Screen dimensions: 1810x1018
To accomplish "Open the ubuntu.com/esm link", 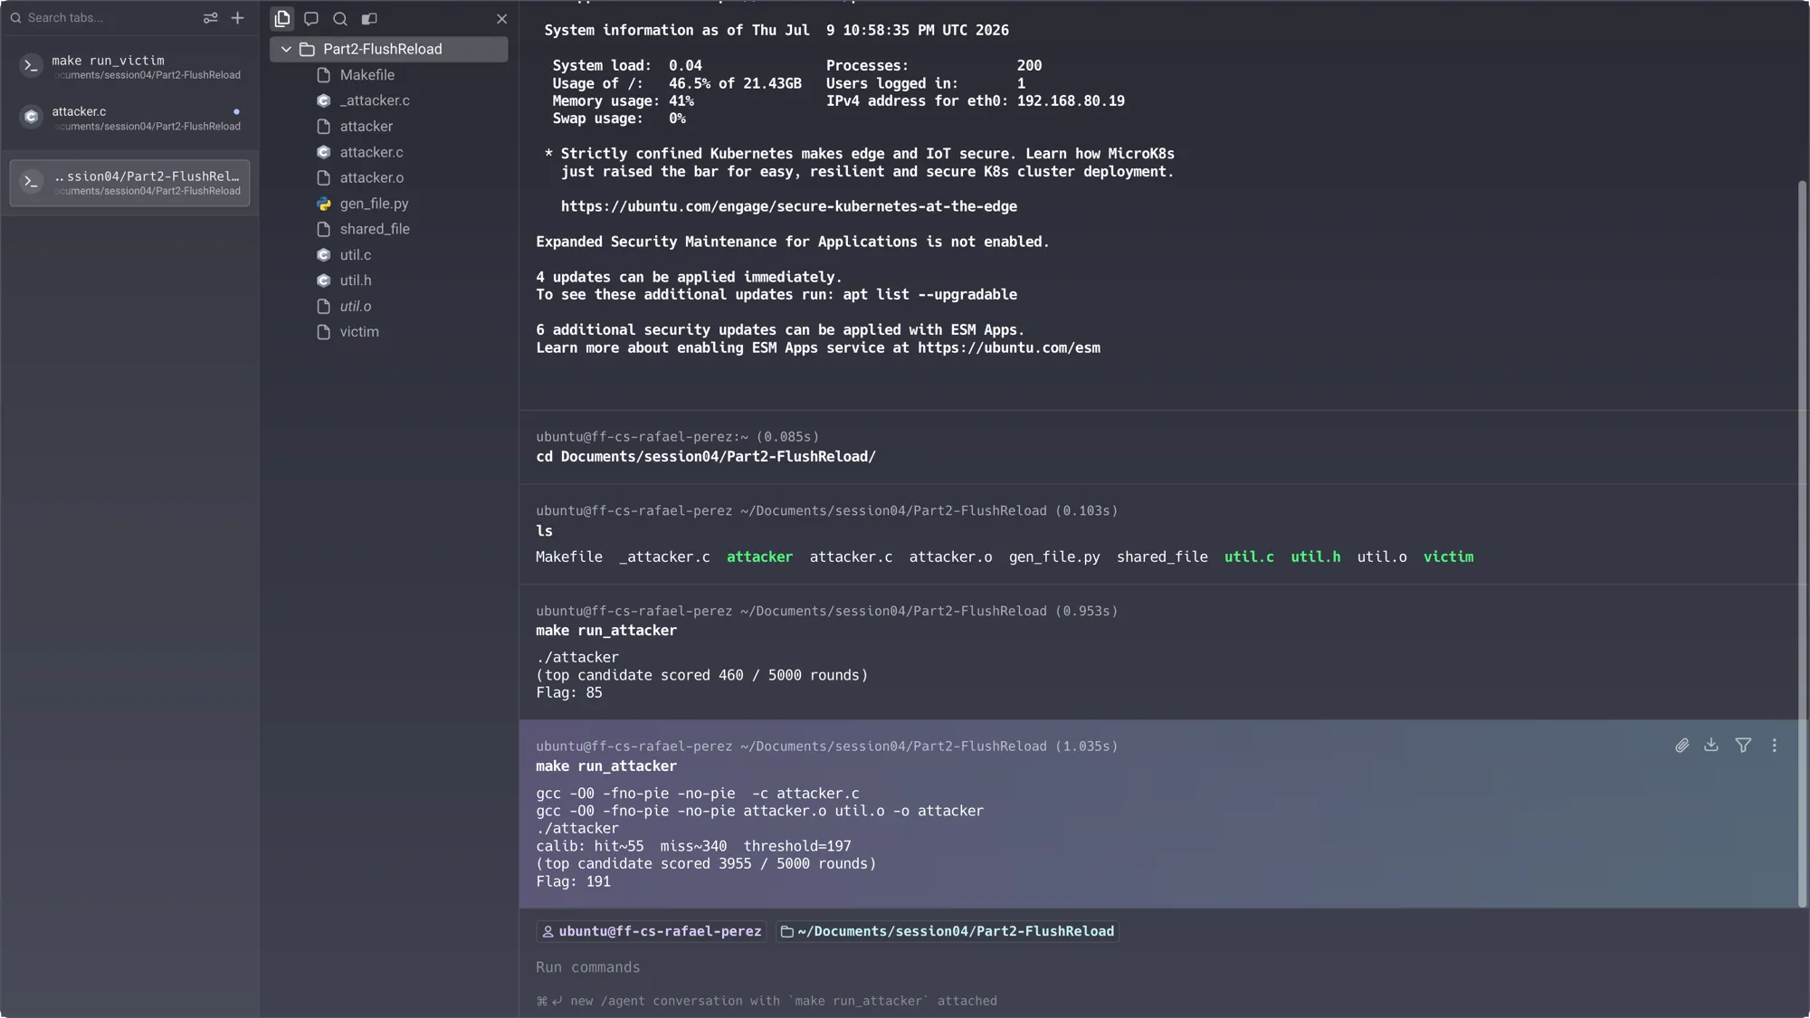I will coord(1009,347).
